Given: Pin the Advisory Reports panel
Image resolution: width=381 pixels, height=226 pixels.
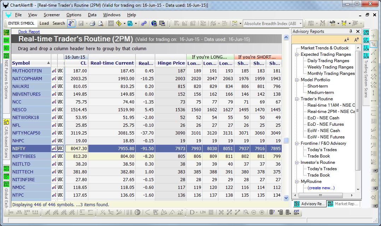Looking at the screenshot, I should point(351,31).
